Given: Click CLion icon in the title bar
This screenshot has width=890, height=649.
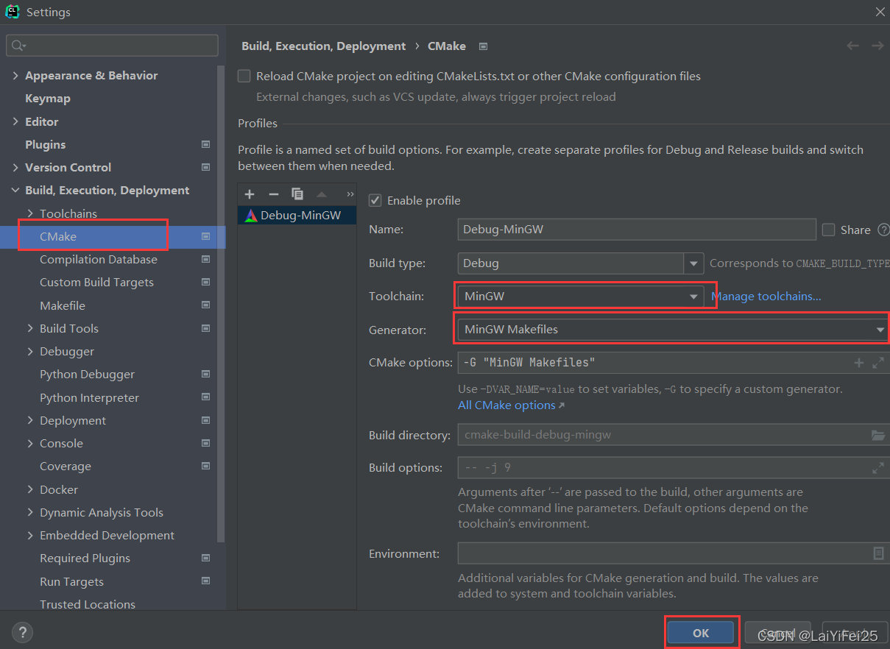Looking at the screenshot, I should 13,12.
